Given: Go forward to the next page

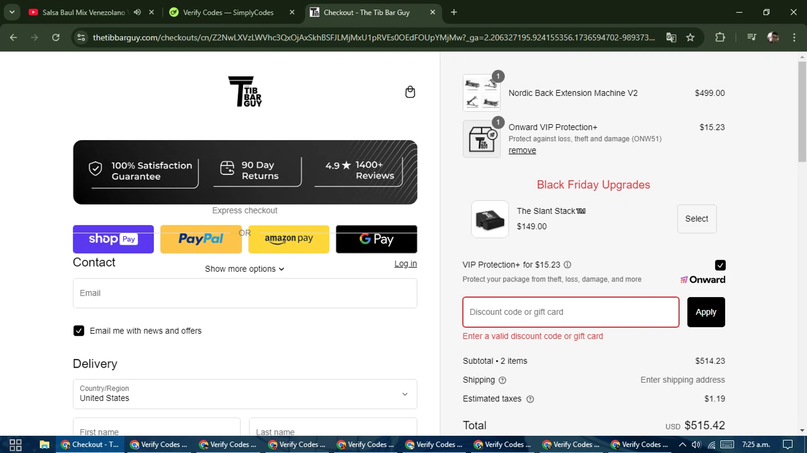Looking at the screenshot, I should coord(34,38).
